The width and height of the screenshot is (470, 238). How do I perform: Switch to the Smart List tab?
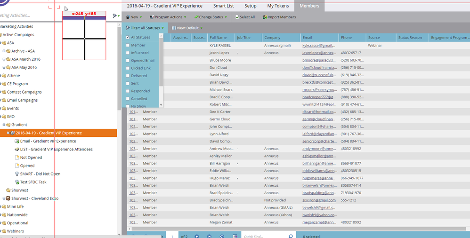[x=224, y=6]
